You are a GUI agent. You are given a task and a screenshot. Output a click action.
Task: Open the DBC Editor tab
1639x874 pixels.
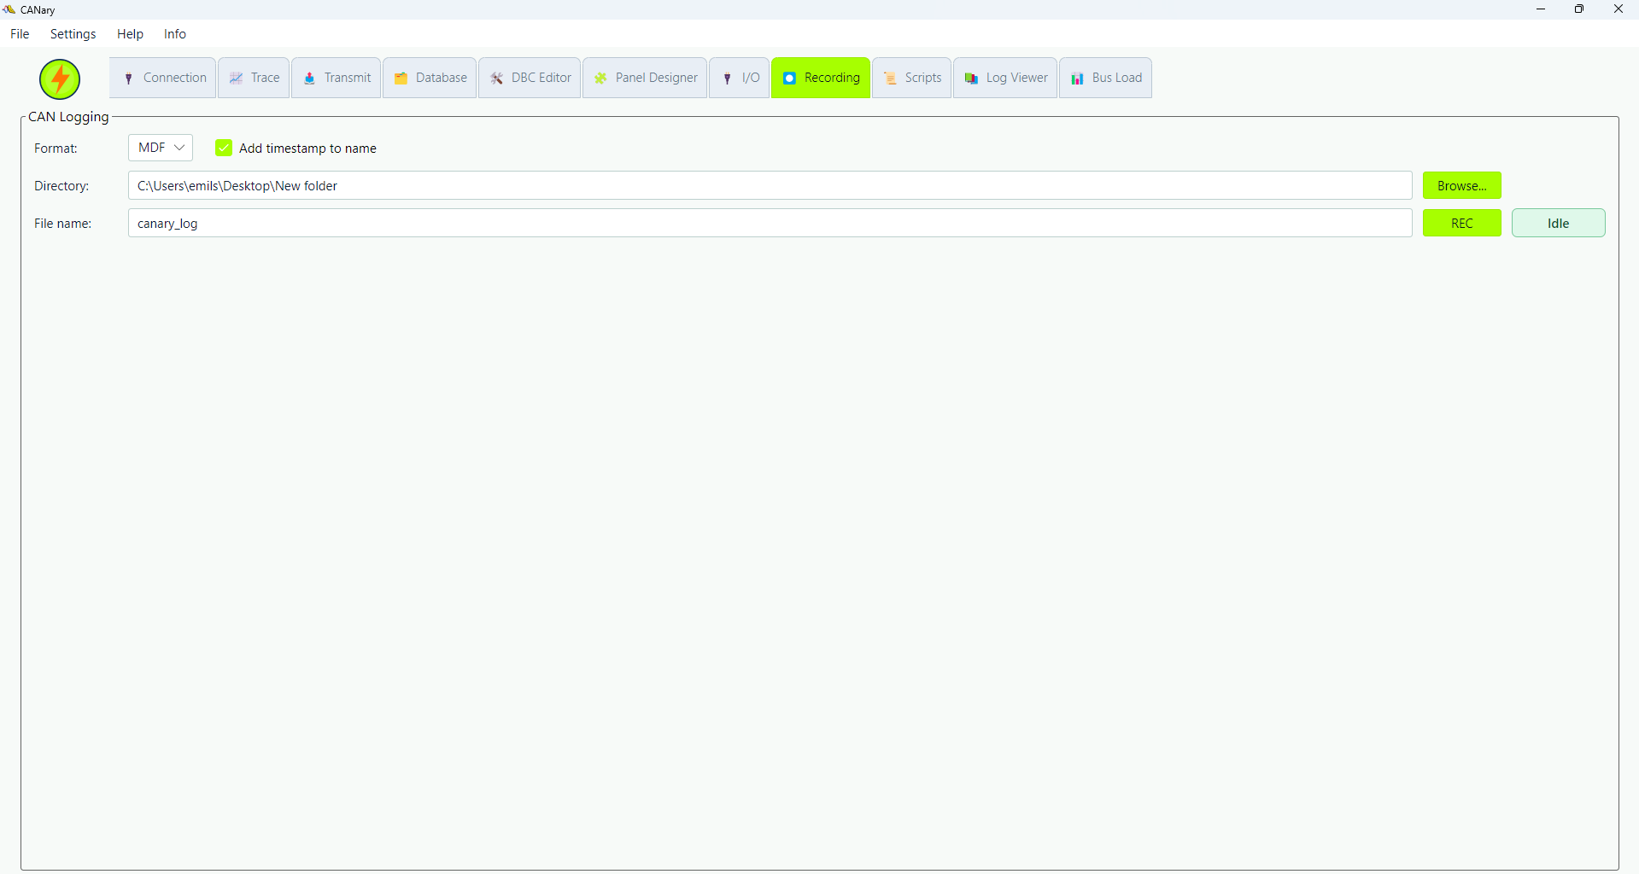point(530,78)
